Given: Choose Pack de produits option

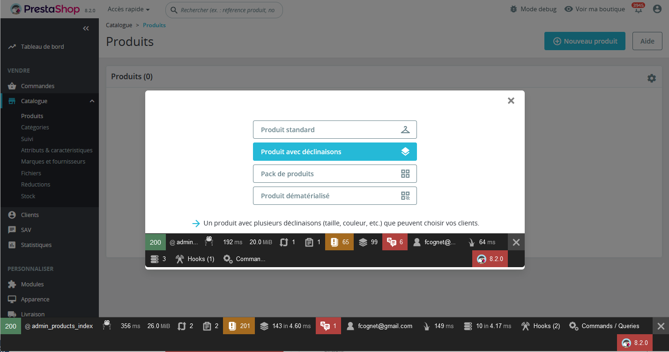Looking at the screenshot, I should [x=335, y=173].
